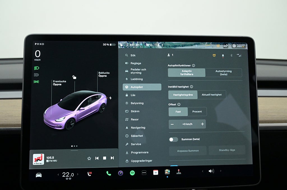
Task: Raise cabin temperature with right arrow
Action: [78, 174]
